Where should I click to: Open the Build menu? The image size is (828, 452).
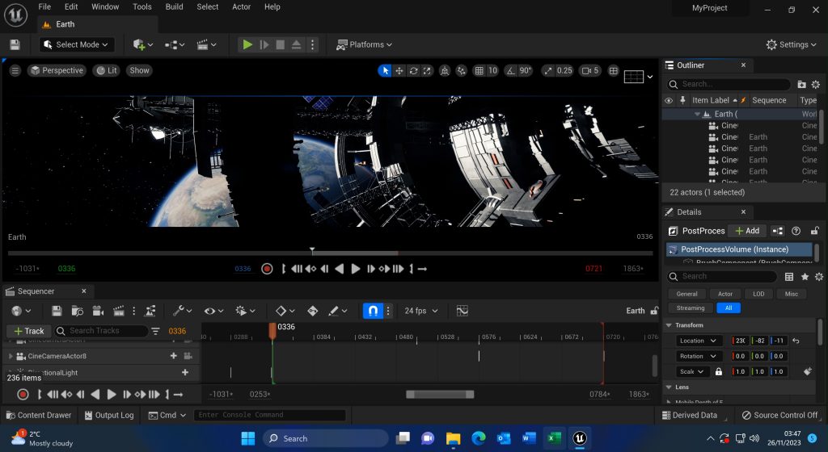pos(175,6)
